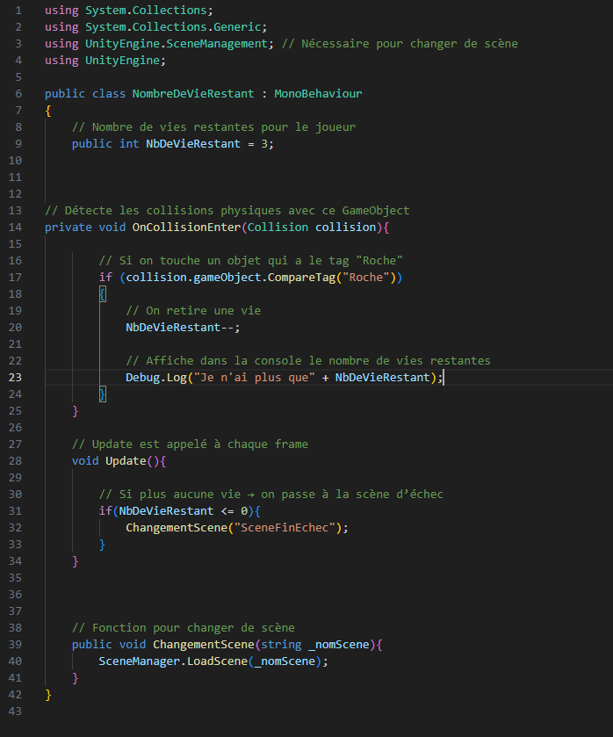
Task: Click the value 3 in the NbDeVieRestant declaration
Action: [x=263, y=143]
